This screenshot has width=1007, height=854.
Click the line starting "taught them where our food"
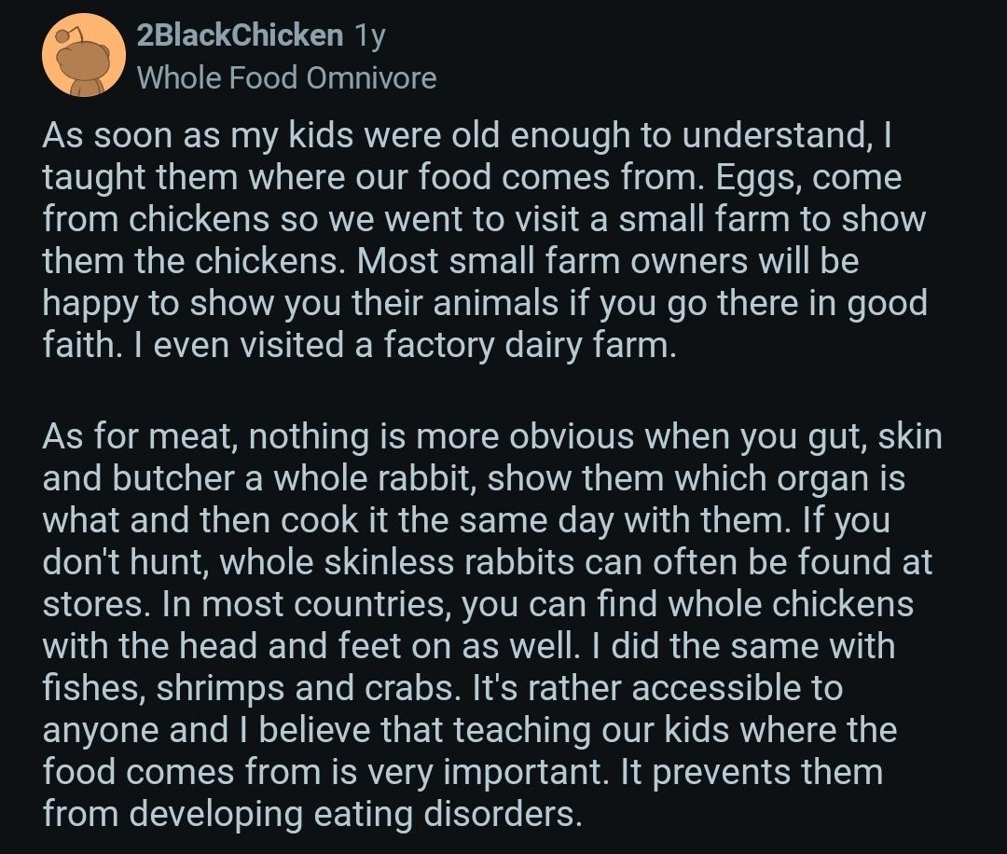coord(471,178)
